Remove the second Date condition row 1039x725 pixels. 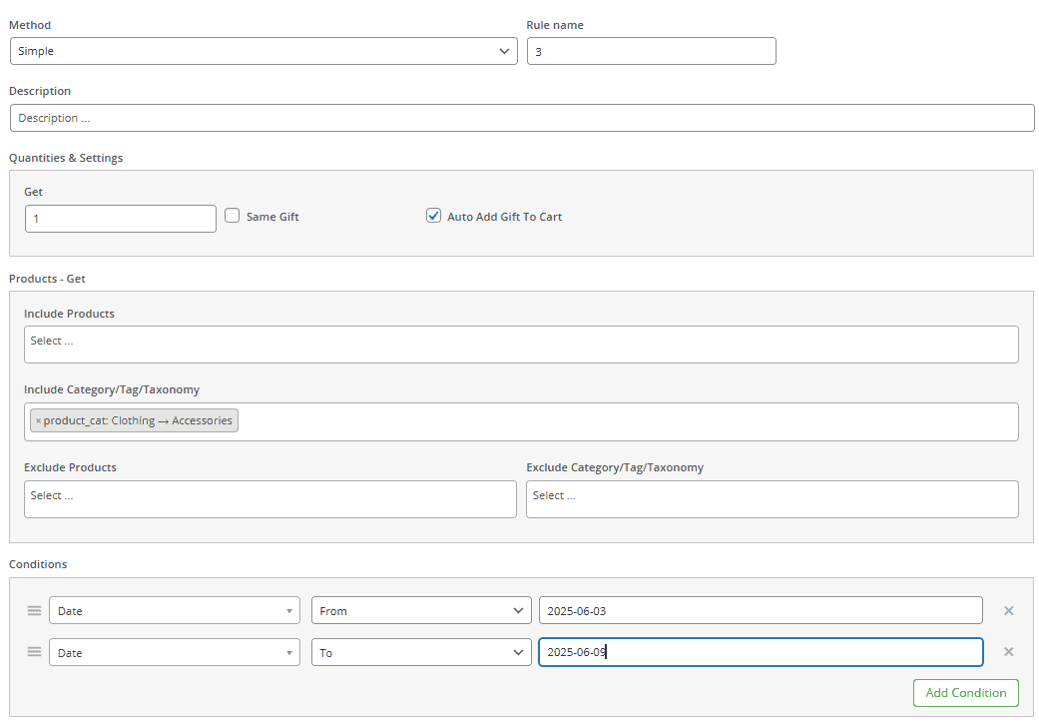(1008, 651)
